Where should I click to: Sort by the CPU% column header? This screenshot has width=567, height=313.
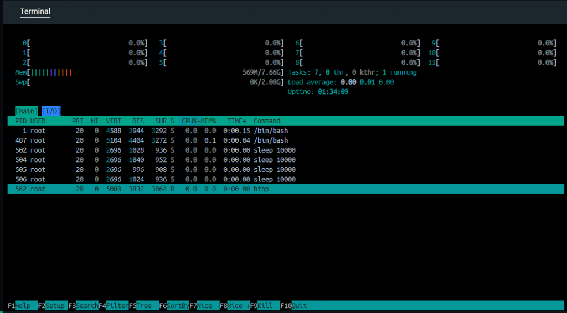tap(189, 121)
